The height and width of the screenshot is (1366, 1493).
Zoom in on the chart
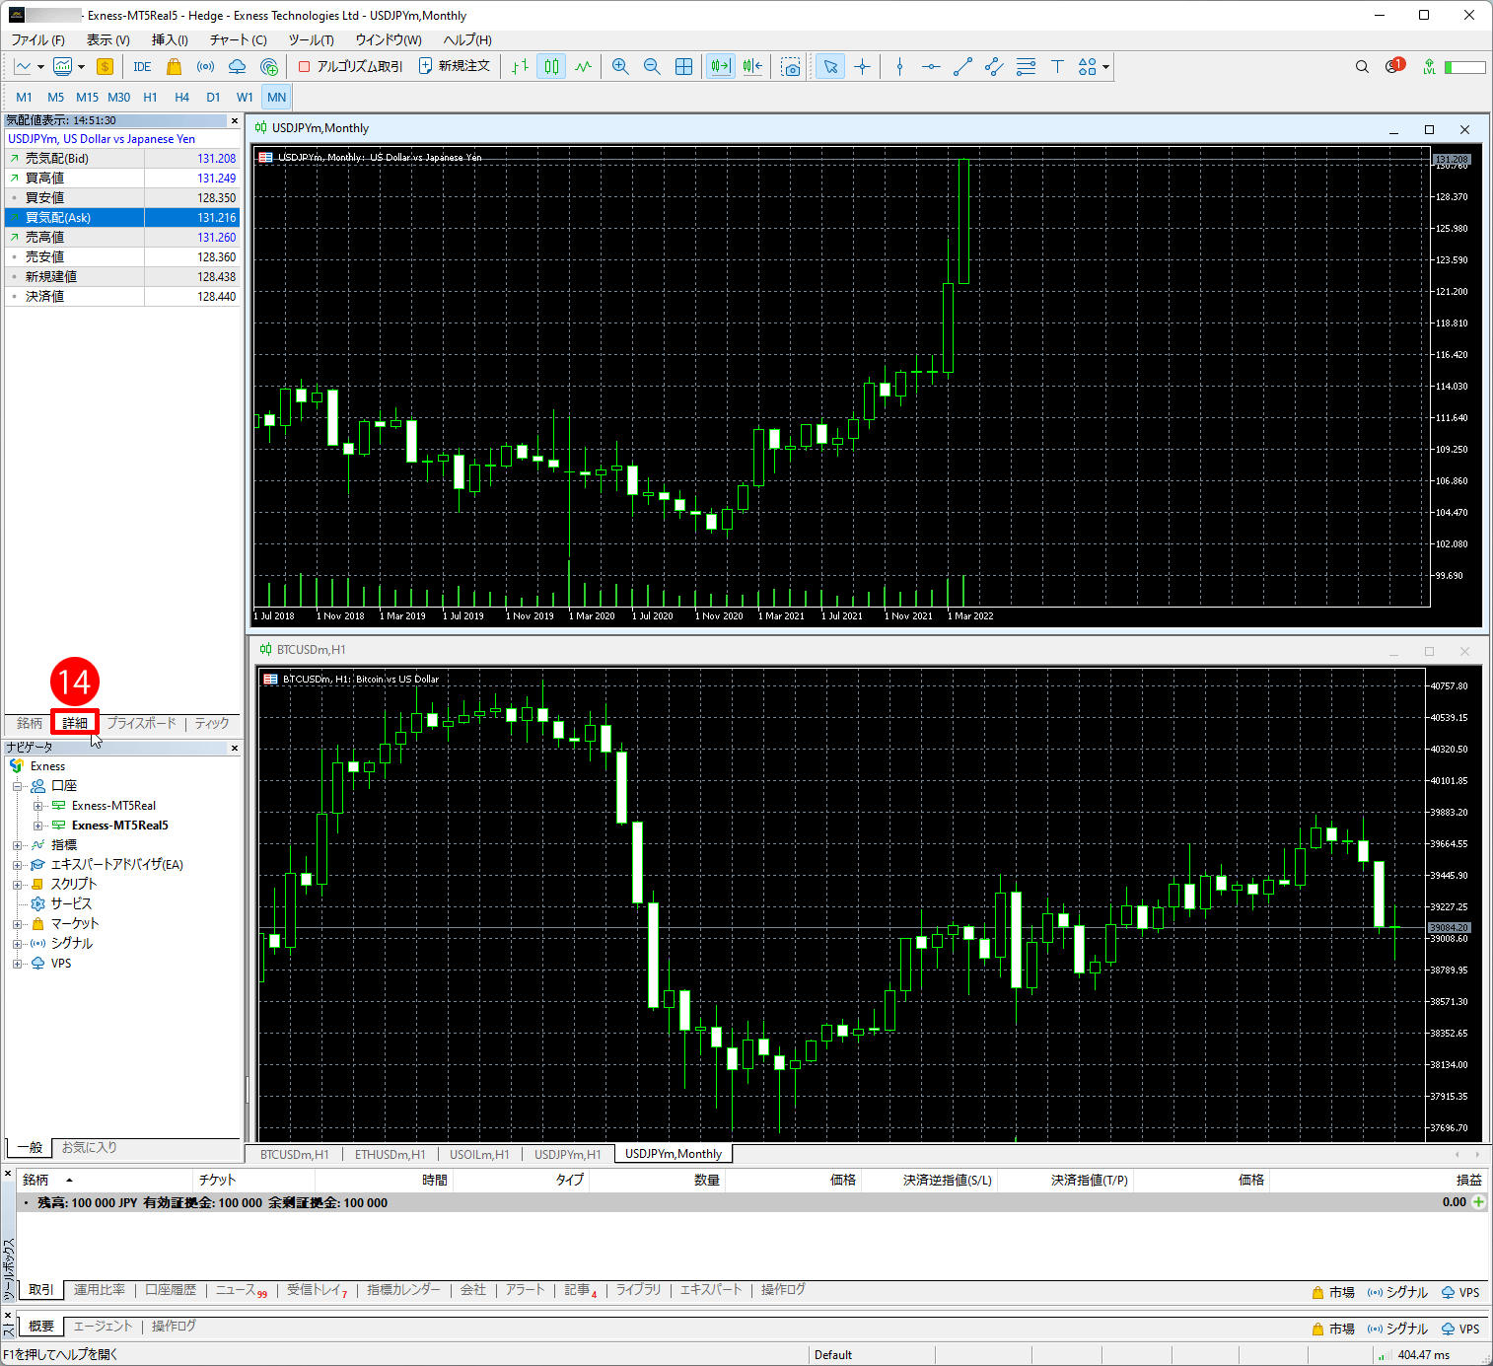[620, 67]
